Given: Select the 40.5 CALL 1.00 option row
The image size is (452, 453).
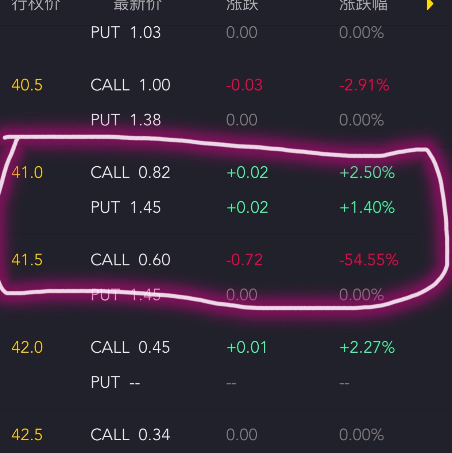Looking at the screenshot, I should pos(226,85).
